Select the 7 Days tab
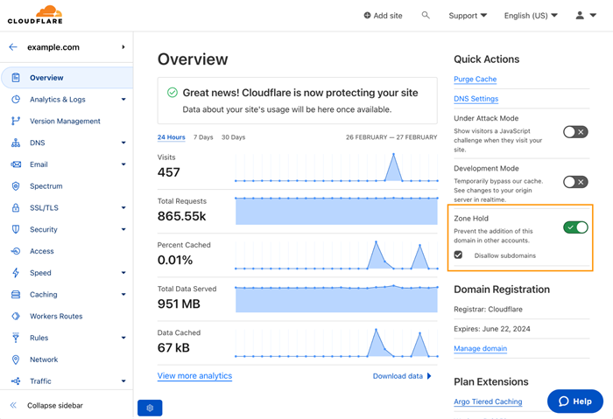The width and height of the screenshot is (613, 419). (203, 137)
